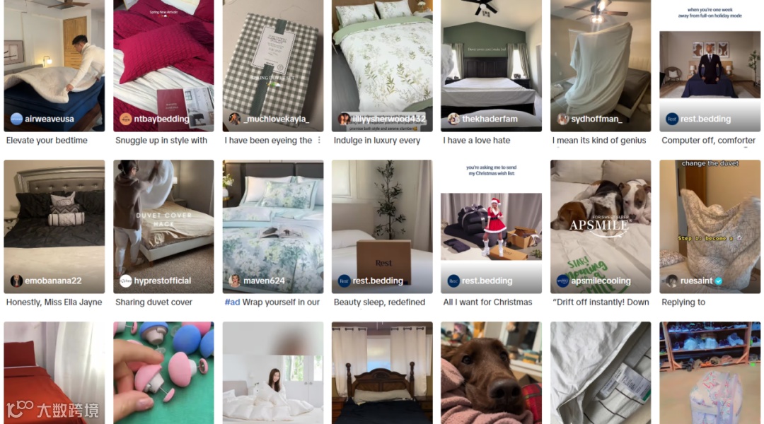Click the thekhaderfam avatar icon
764x424 pixels.
click(x=453, y=119)
